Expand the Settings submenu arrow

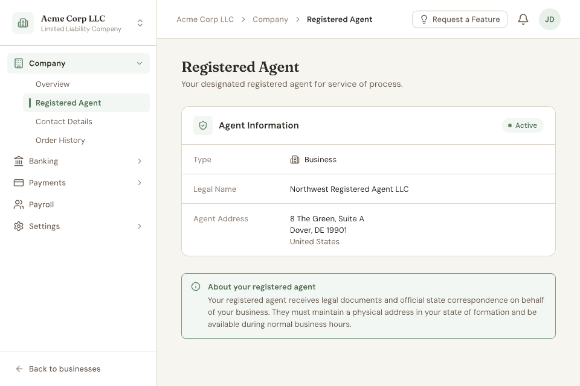pos(140,226)
